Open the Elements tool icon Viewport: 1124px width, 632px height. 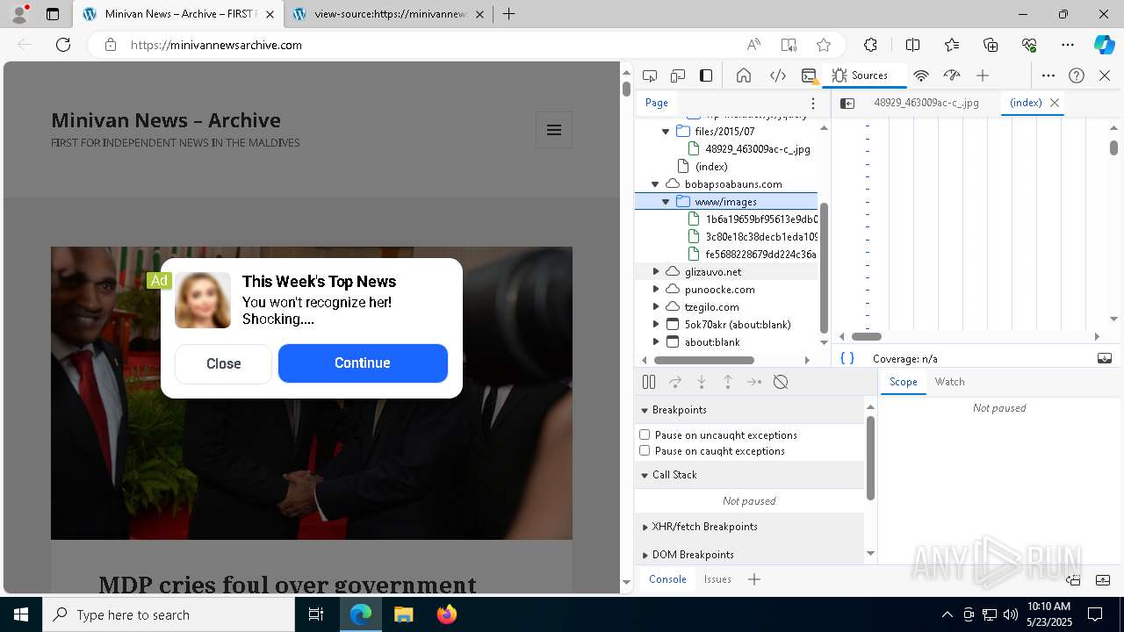tap(778, 75)
